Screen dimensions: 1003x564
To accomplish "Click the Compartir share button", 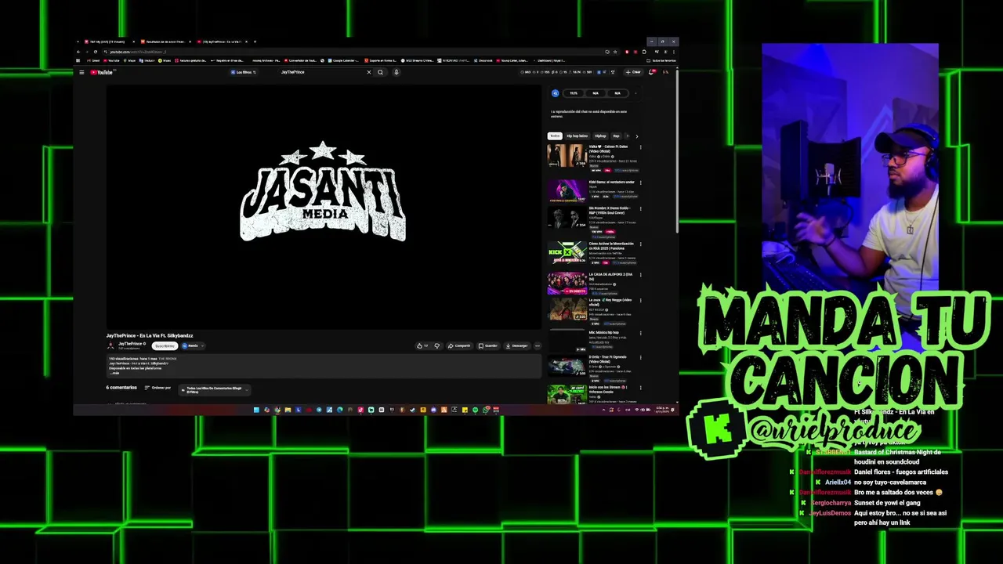I will pos(460,345).
